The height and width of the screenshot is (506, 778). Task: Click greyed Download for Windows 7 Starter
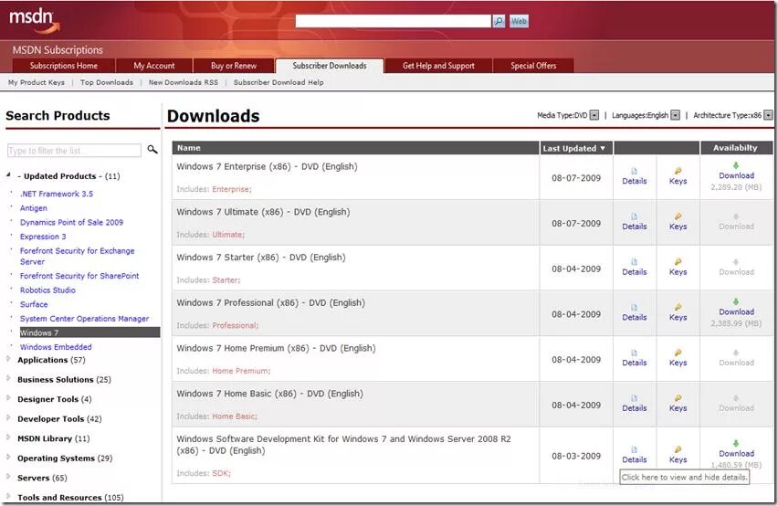click(x=736, y=268)
